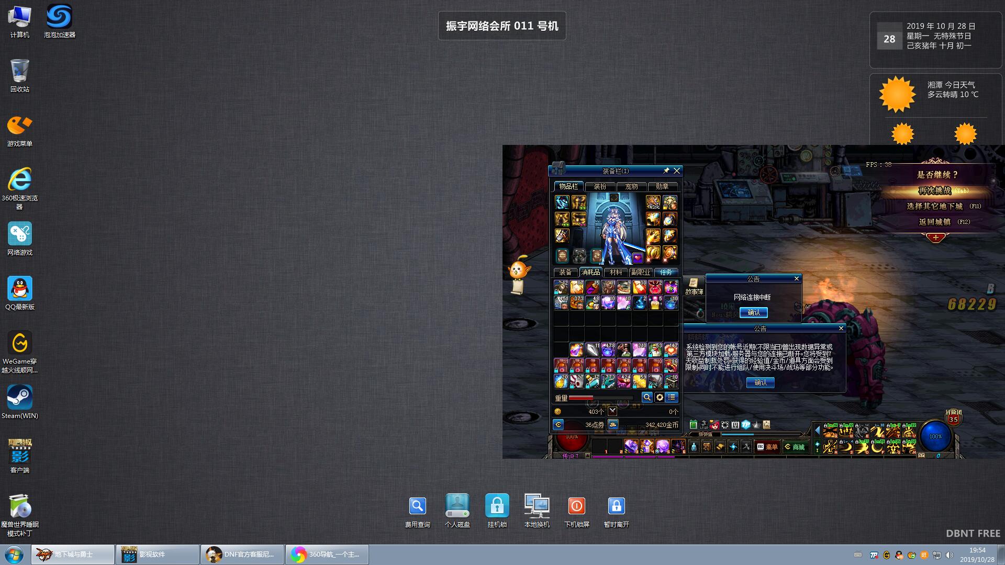1005x565 pixels.
Task: Click the character info icon left of 菜单
Action: tap(694, 447)
